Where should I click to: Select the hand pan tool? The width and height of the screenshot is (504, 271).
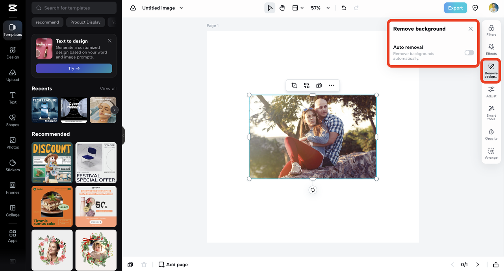282,8
